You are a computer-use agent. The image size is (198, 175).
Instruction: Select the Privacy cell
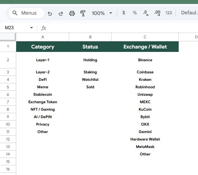click(43, 124)
